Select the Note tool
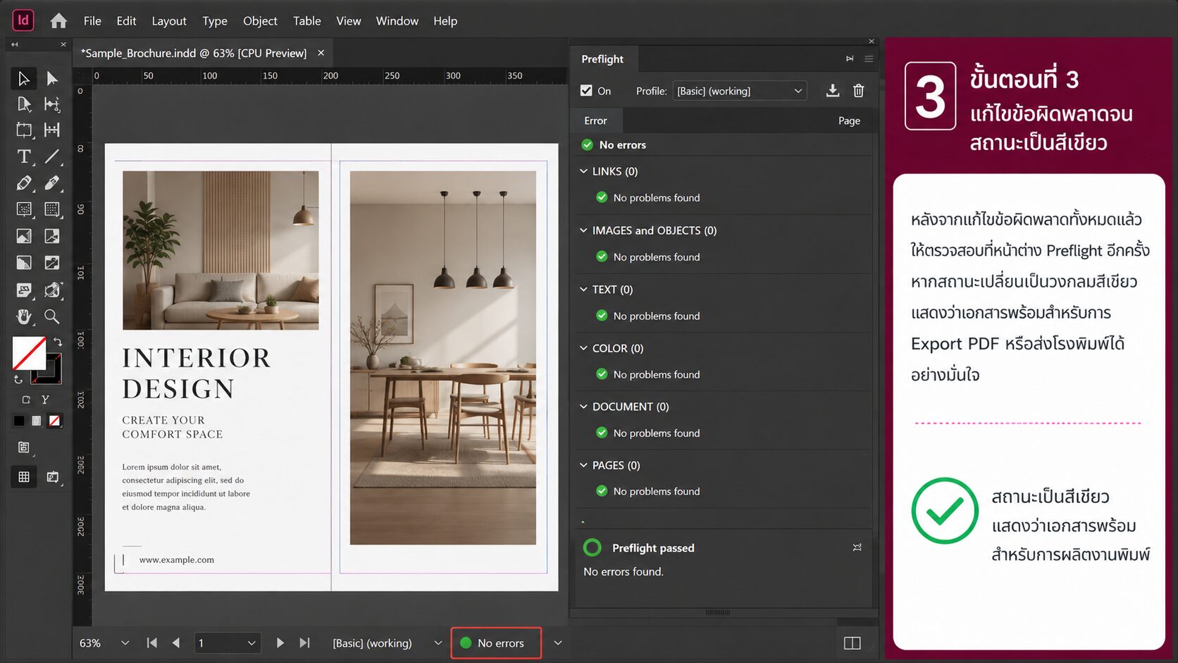The image size is (1178, 663). click(x=23, y=290)
